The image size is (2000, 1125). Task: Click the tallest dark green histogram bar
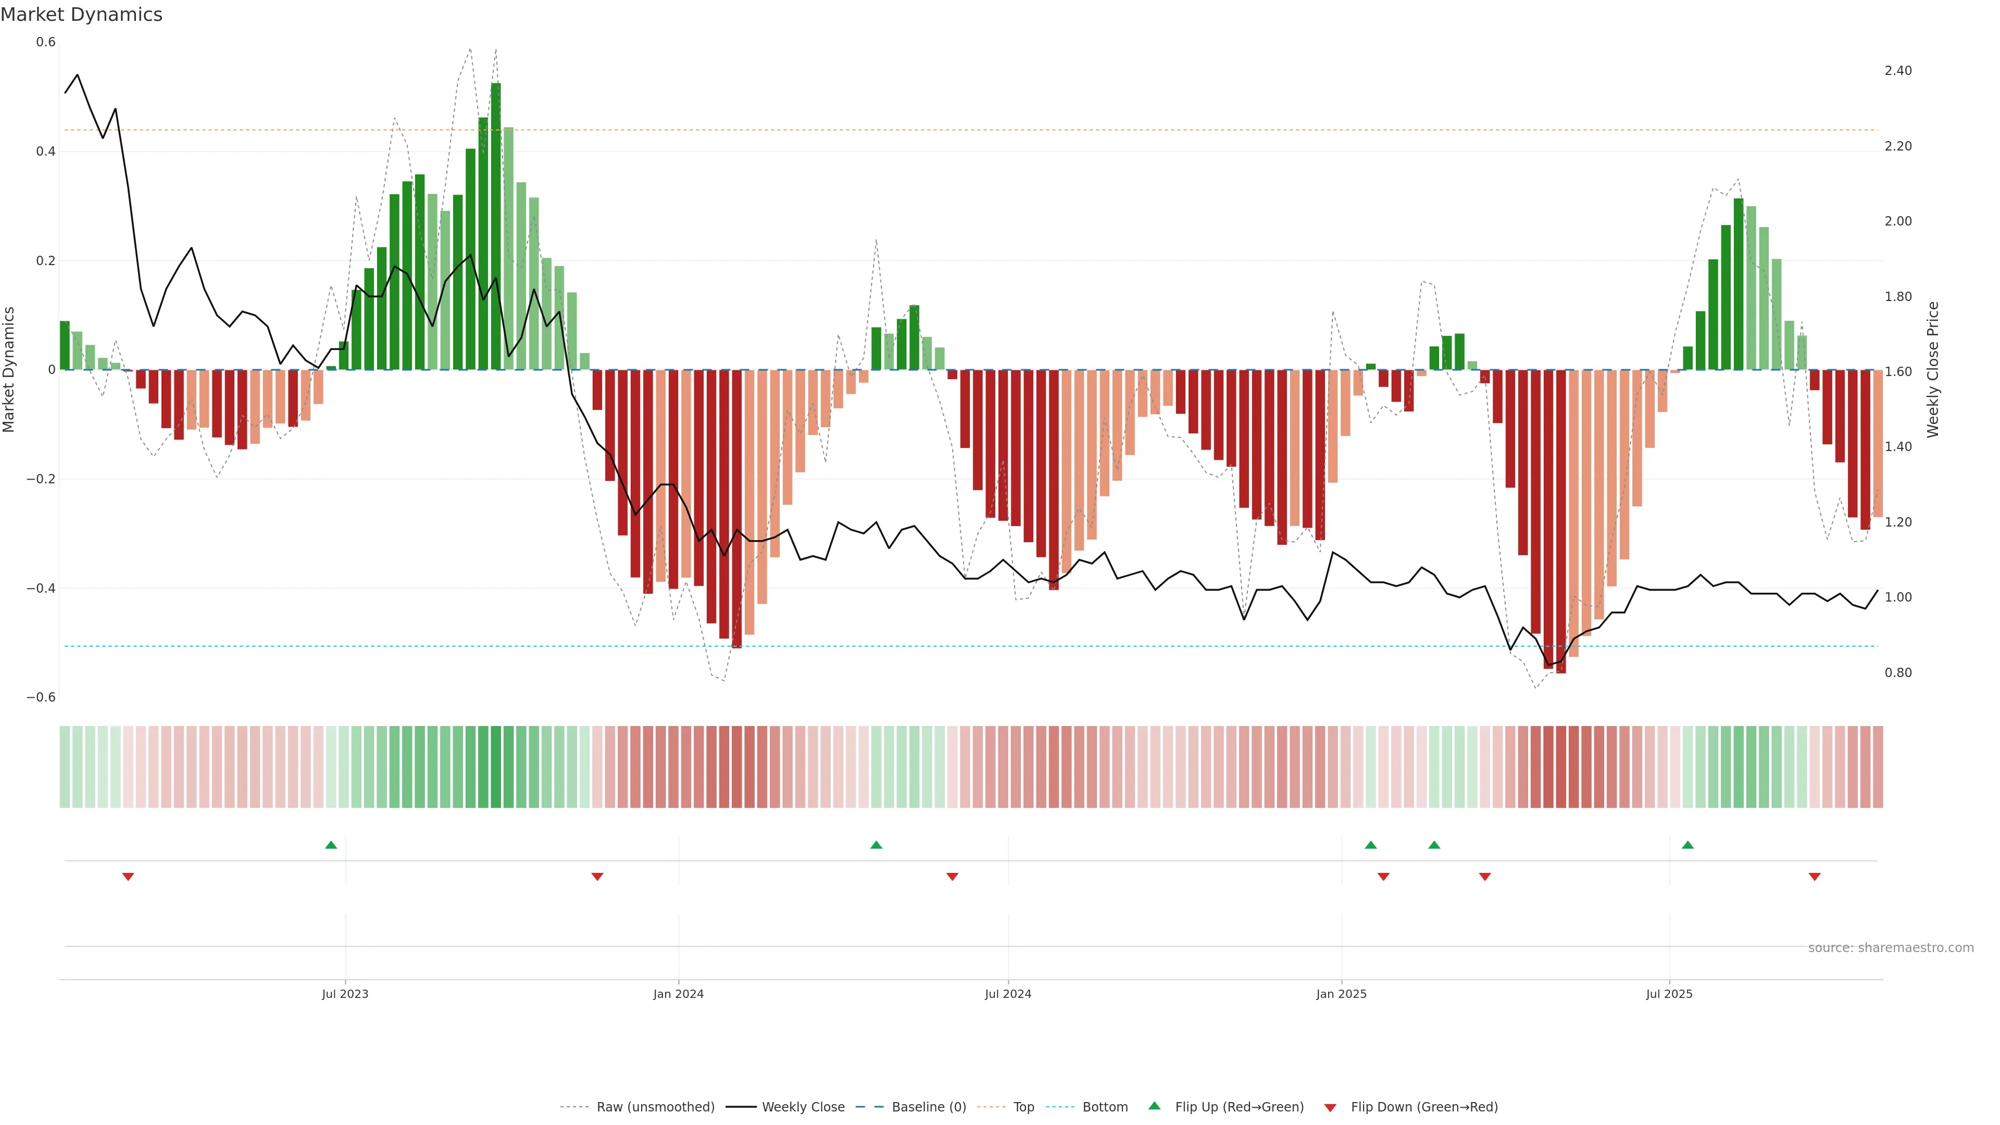click(495, 225)
